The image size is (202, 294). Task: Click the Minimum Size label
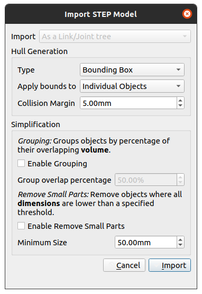point(42,243)
